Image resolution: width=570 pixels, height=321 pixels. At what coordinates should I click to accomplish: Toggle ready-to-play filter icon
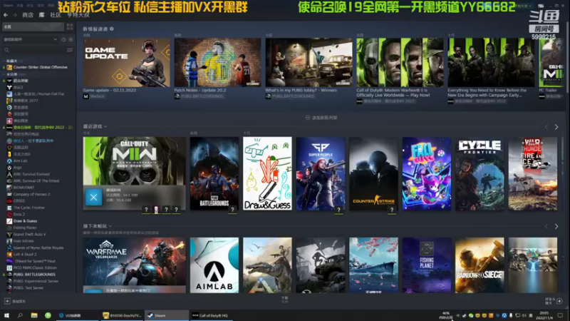pos(71,39)
